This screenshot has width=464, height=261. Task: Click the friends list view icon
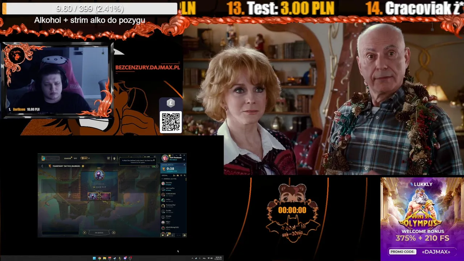(x=181, y=175)
